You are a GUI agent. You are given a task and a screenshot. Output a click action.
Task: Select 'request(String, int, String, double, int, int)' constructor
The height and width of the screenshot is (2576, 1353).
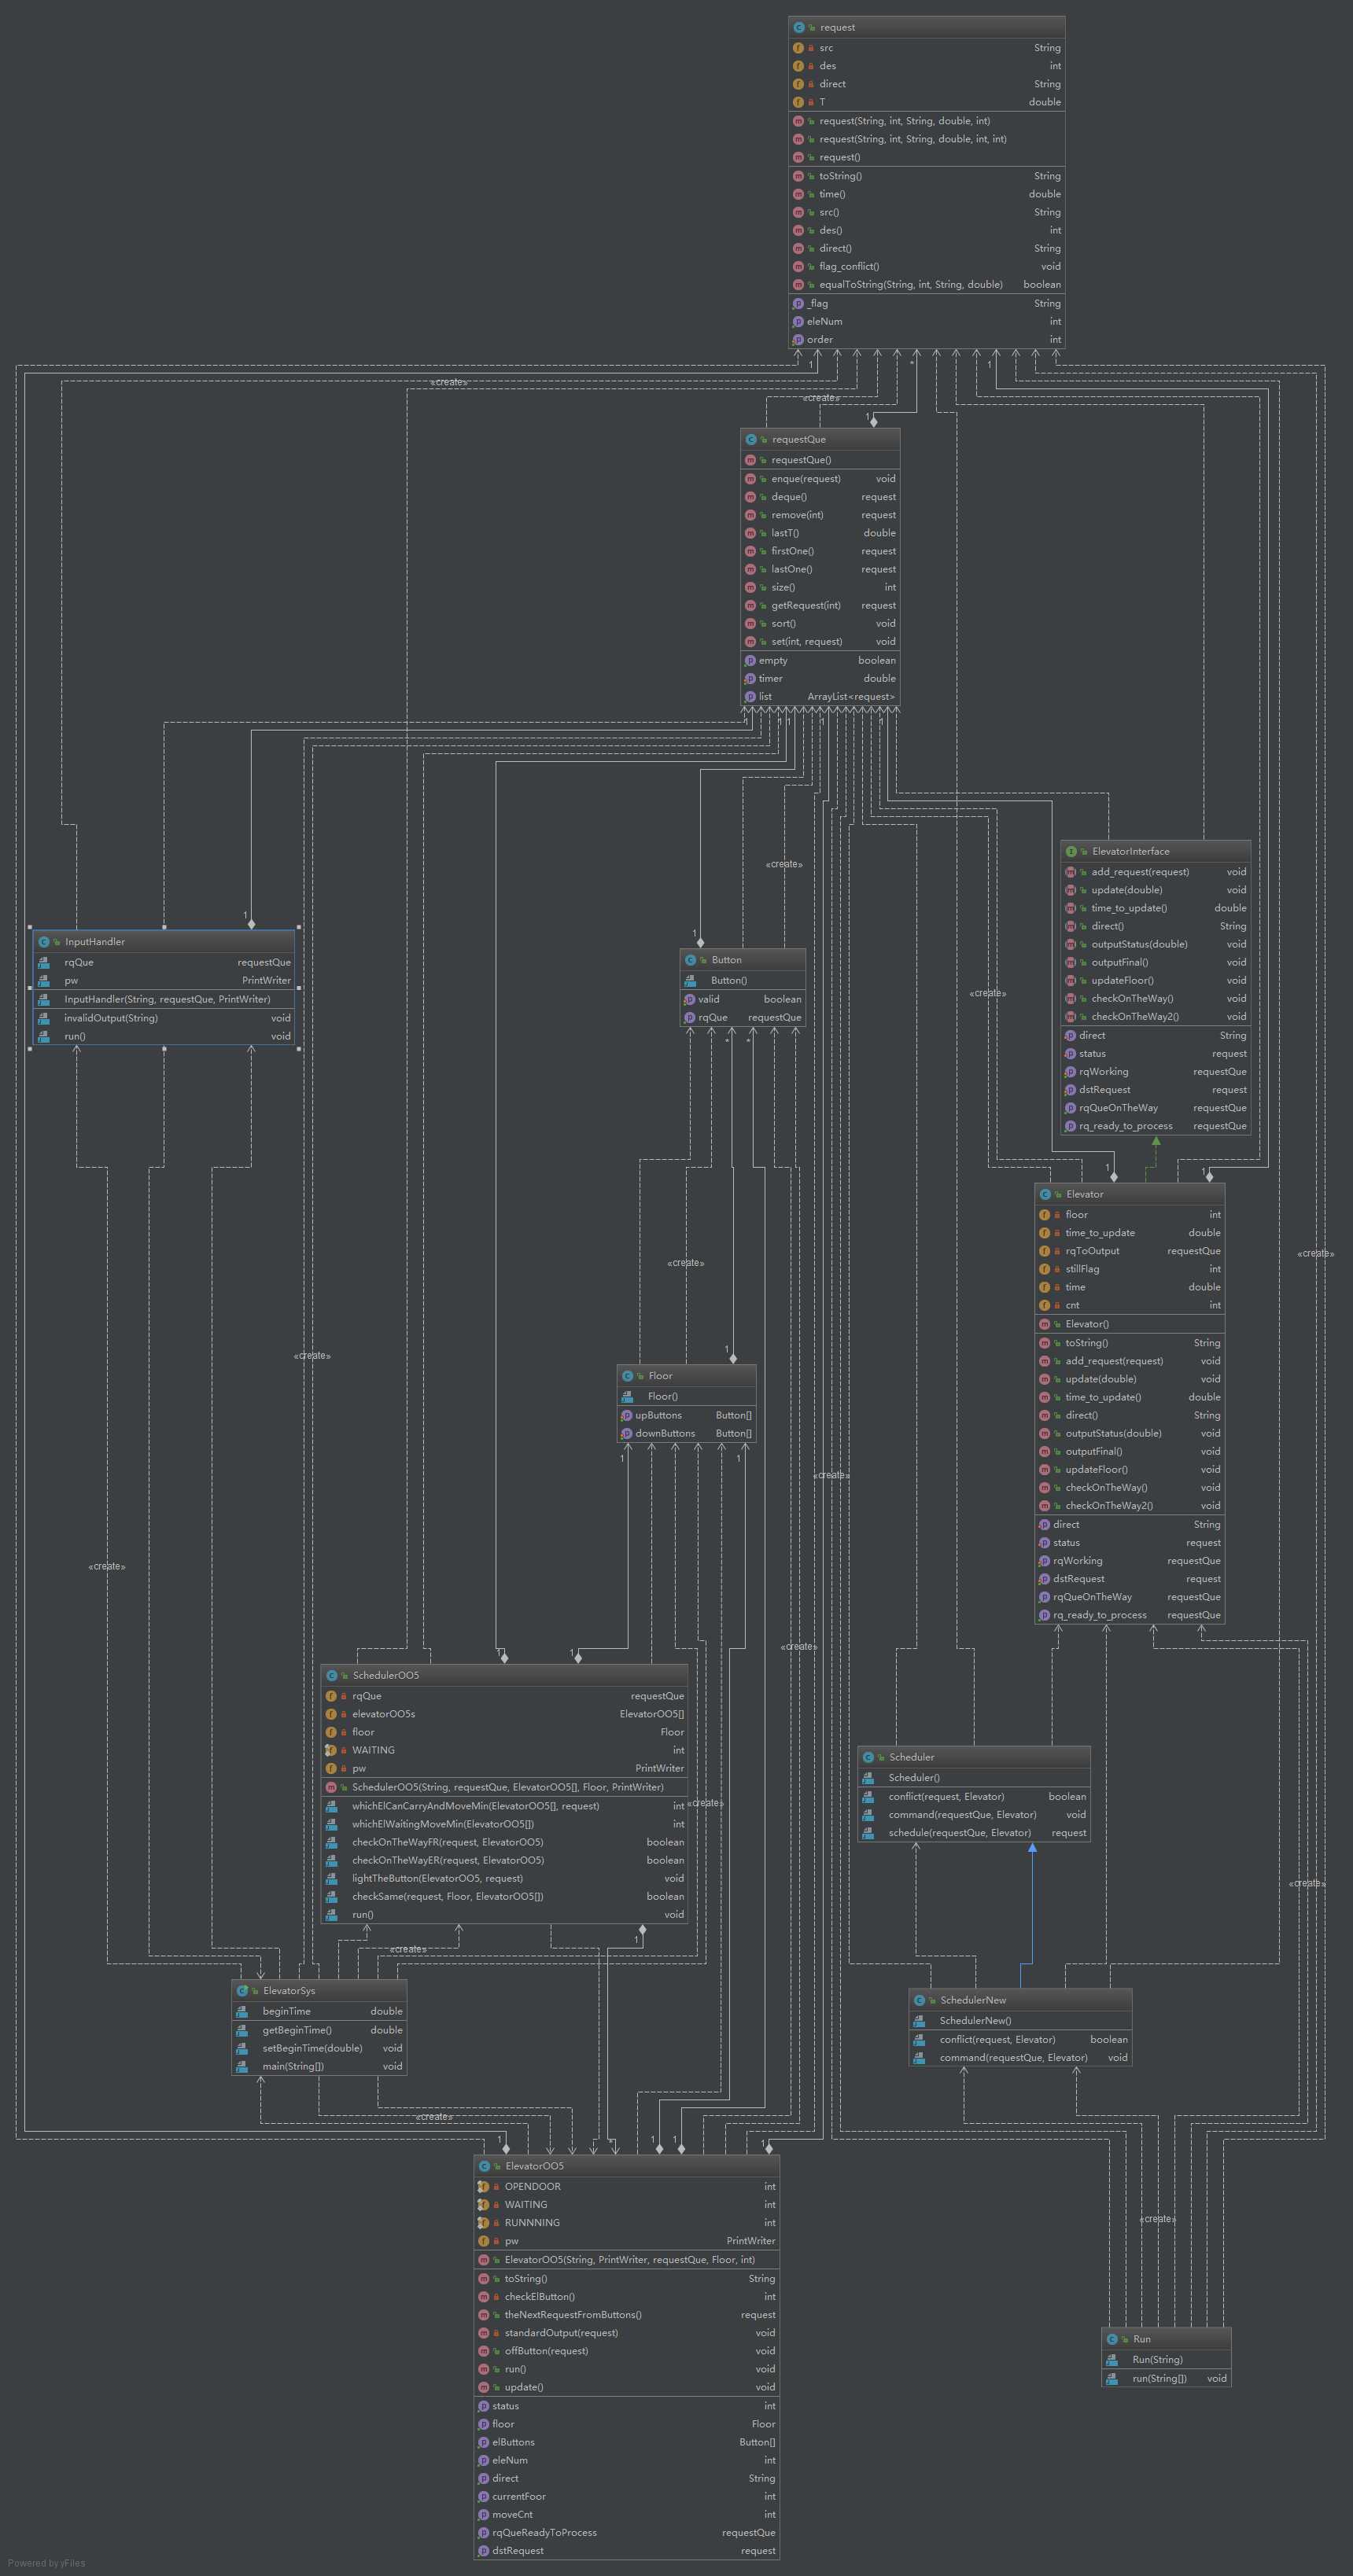(927, 139)
